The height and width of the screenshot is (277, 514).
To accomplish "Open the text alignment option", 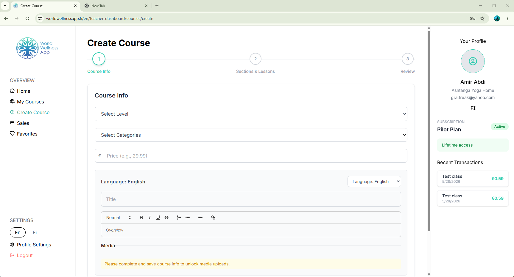I will click(x=200, y=218).
